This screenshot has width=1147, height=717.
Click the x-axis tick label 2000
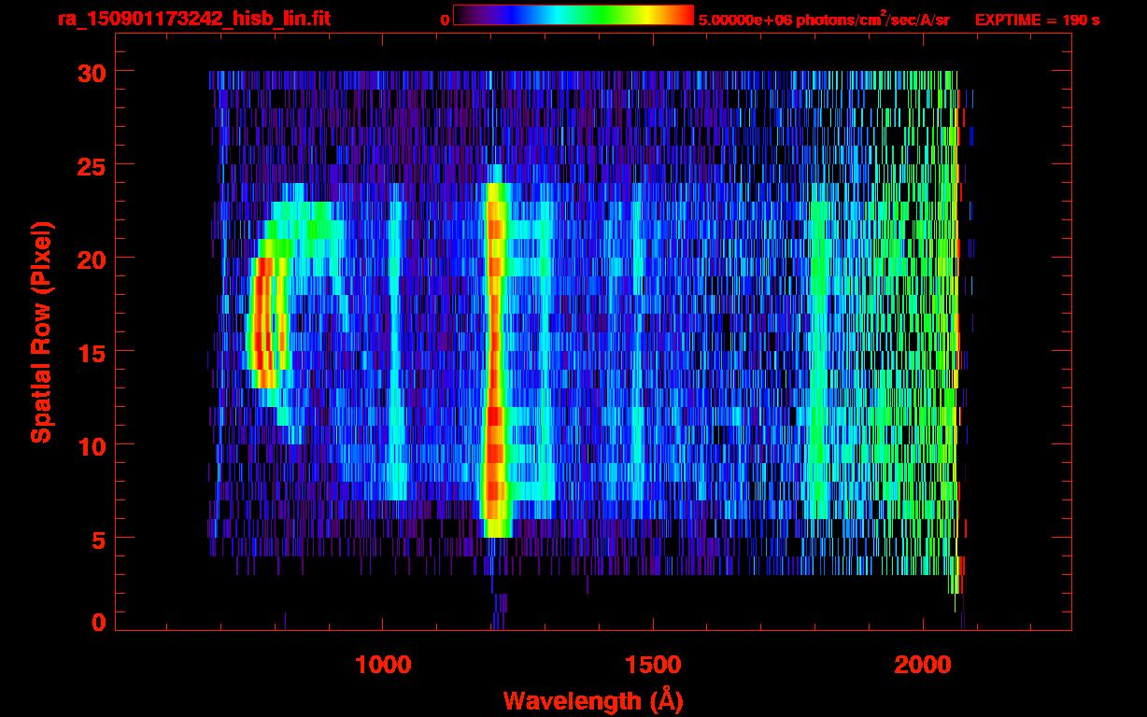[x=922, y=665]
